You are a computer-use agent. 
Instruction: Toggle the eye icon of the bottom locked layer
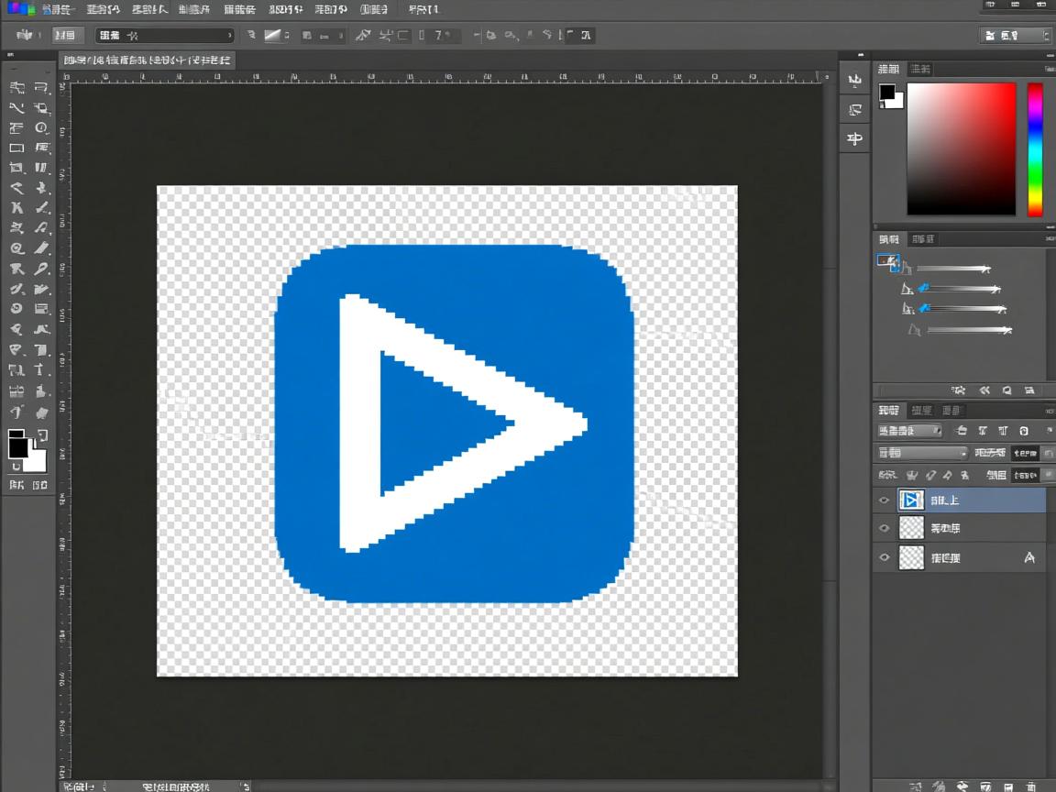tap(884, 557)
